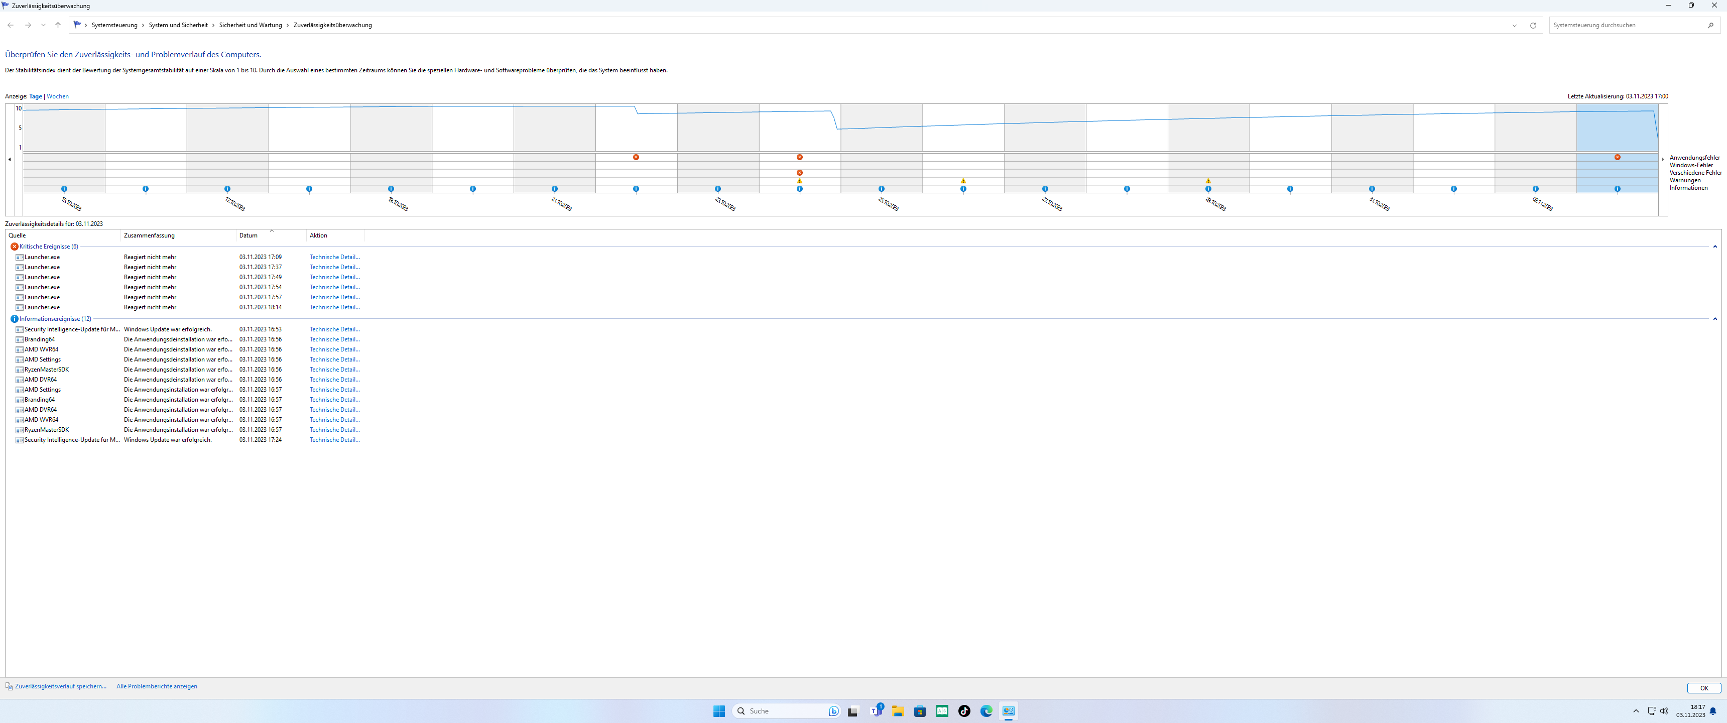Switch the chart view to Tage

pos(36,96)
